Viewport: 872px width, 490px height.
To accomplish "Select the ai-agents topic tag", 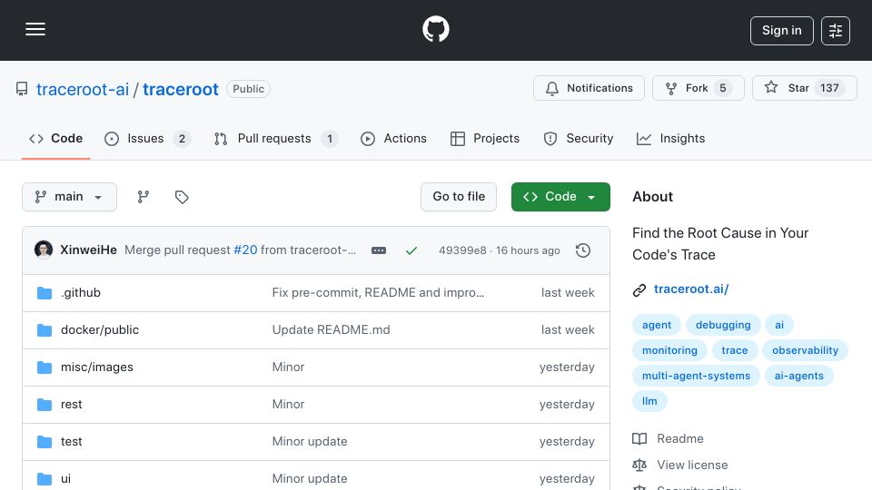I will point(798,376).
